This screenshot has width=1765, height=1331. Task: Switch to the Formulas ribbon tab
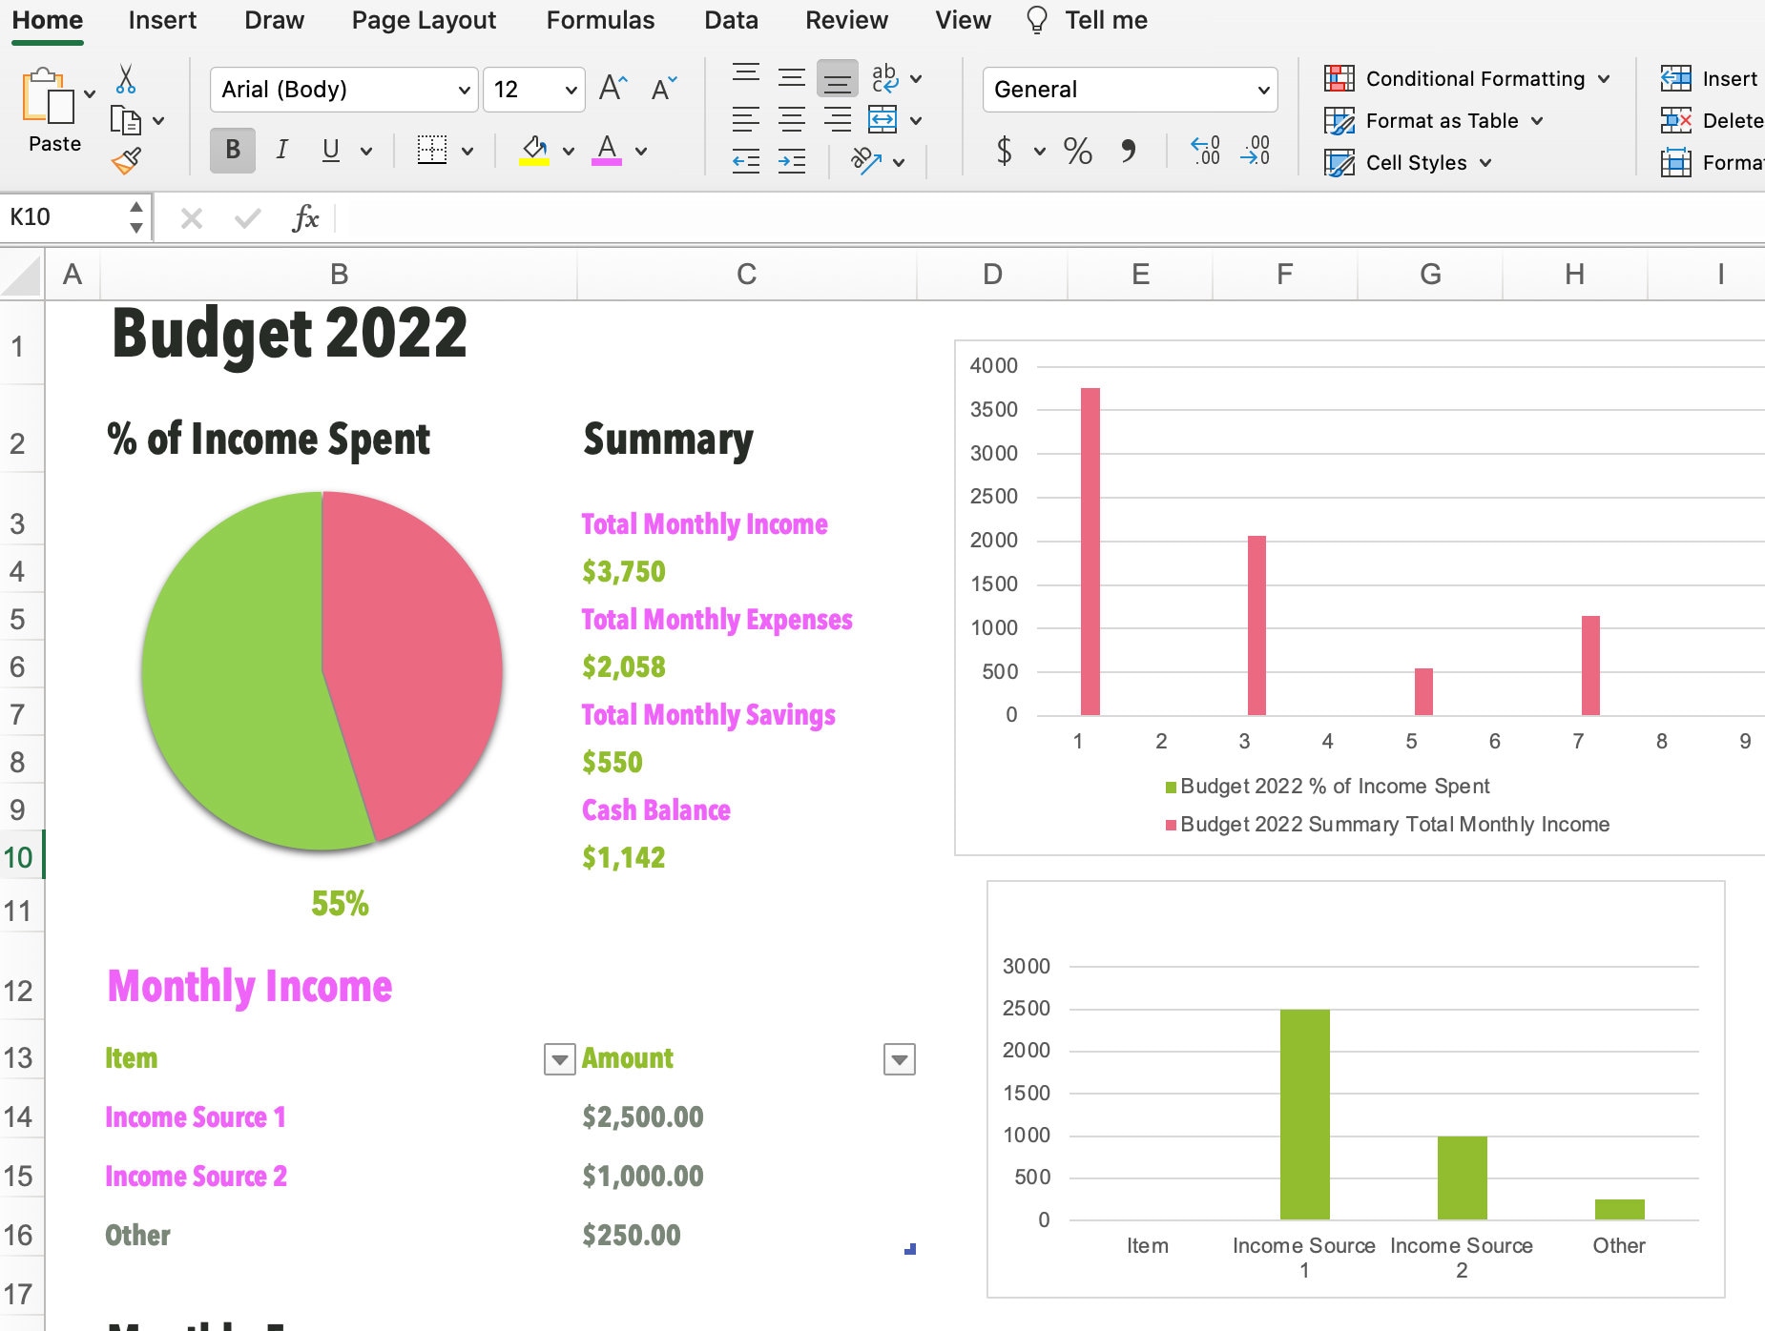pyautogui.click(x=600, y=20)
